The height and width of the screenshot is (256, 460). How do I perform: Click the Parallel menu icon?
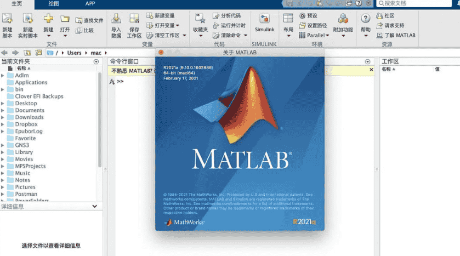tap(302, 35)
